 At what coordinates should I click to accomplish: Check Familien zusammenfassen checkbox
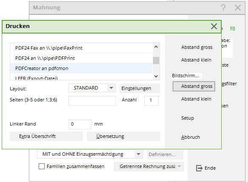pyautogui.click(x=42, y=166)
